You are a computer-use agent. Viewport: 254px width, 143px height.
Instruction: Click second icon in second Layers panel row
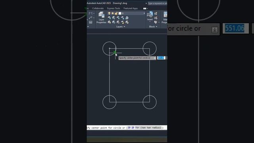pyautogui.click(x=114, y=18)
